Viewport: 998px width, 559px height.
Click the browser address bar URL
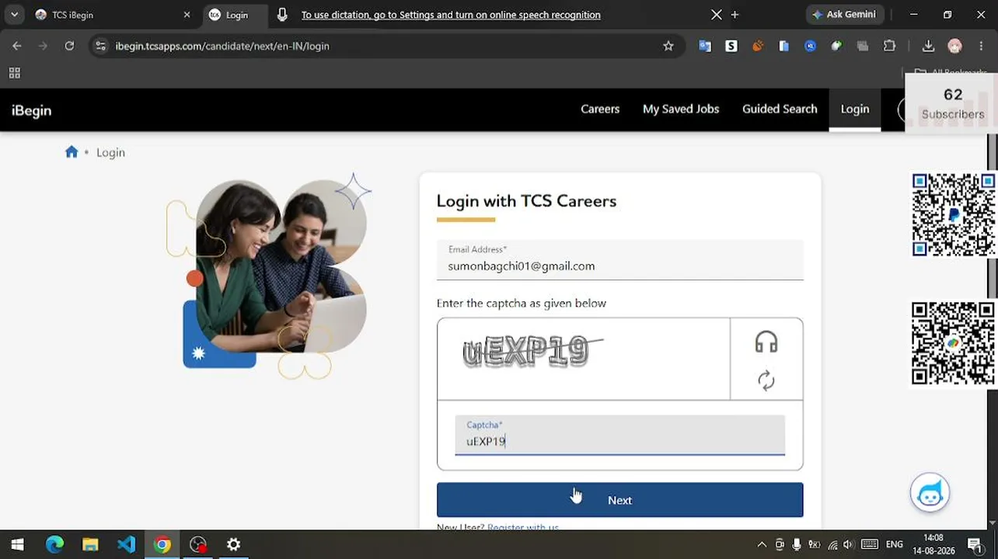(x=222, y=46)
